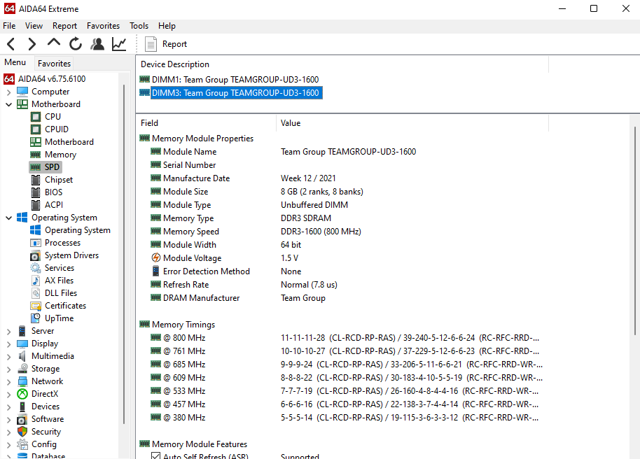Expand the Storage tree node
640x459 pixels.
pos(9,369)
